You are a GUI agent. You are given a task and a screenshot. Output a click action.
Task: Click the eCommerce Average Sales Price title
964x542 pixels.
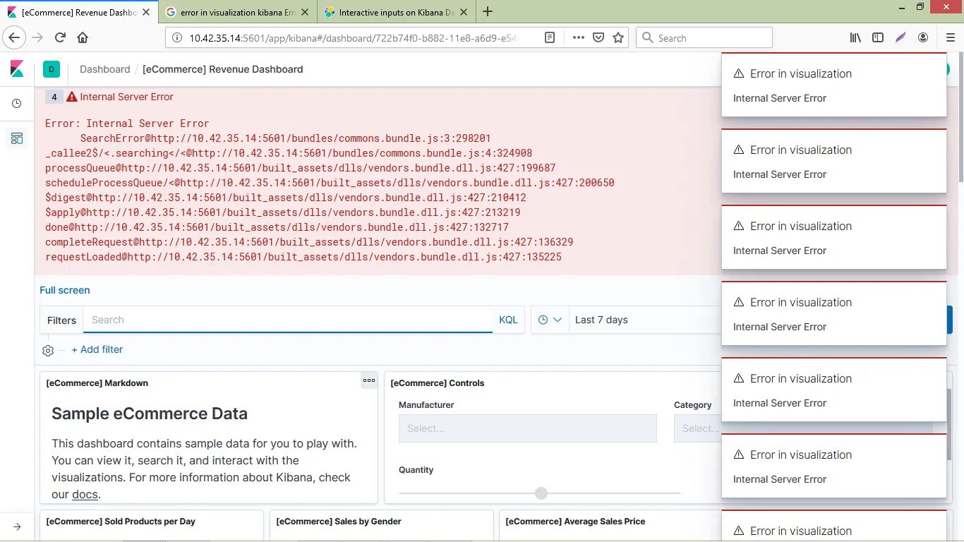[575, 522]
